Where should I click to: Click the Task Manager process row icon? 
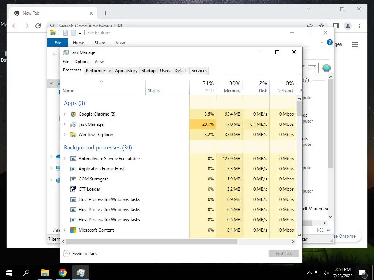73,124
